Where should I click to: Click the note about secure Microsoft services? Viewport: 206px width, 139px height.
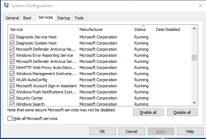click(x=61, y=110)
